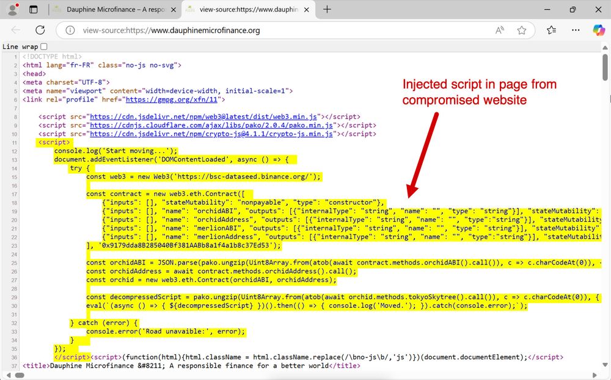
Task: Click the merlionAddress ABI entry line
Action: (351, 237)
